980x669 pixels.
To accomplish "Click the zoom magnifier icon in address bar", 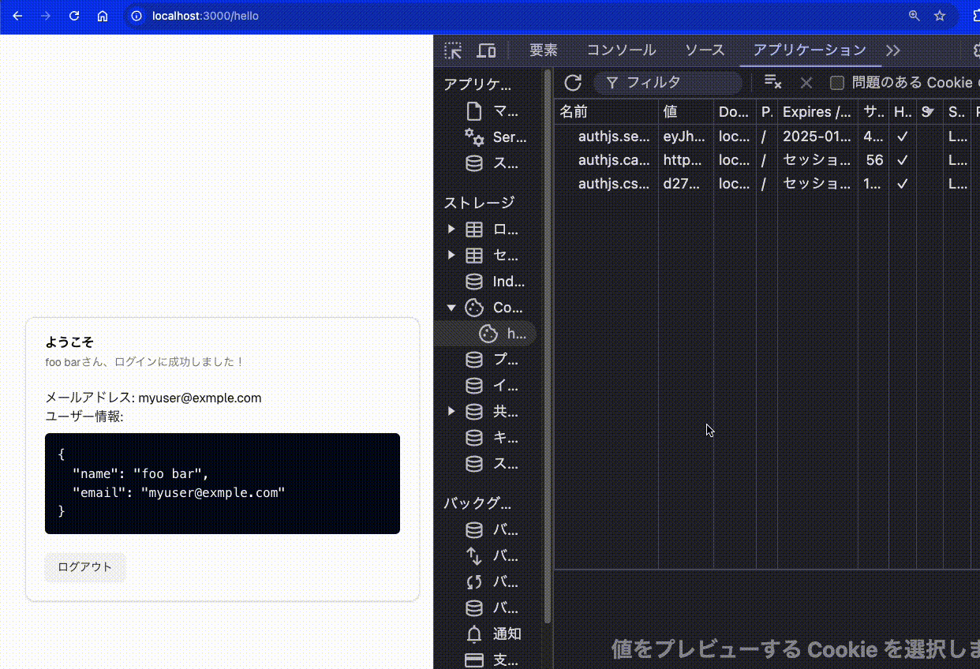I will (914, 16).
